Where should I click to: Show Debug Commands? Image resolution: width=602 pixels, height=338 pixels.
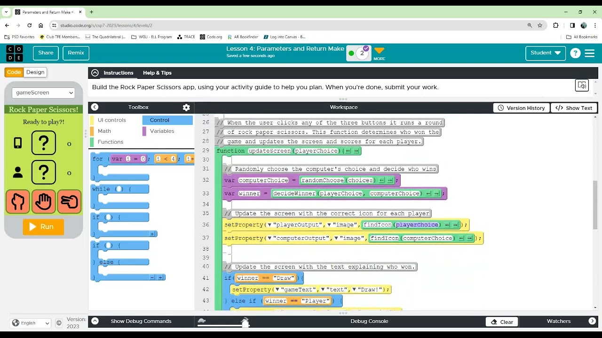coord(141,321)
